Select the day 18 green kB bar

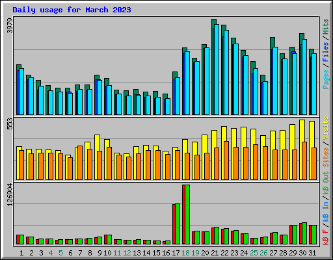(x=187, y=214)
